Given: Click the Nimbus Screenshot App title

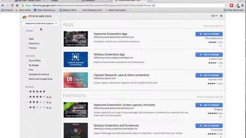Looking at the screenshot, I should click(x=109, y=54).
